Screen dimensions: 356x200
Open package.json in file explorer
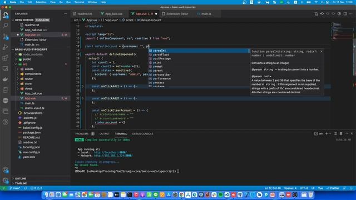click(x=32, y=133)
